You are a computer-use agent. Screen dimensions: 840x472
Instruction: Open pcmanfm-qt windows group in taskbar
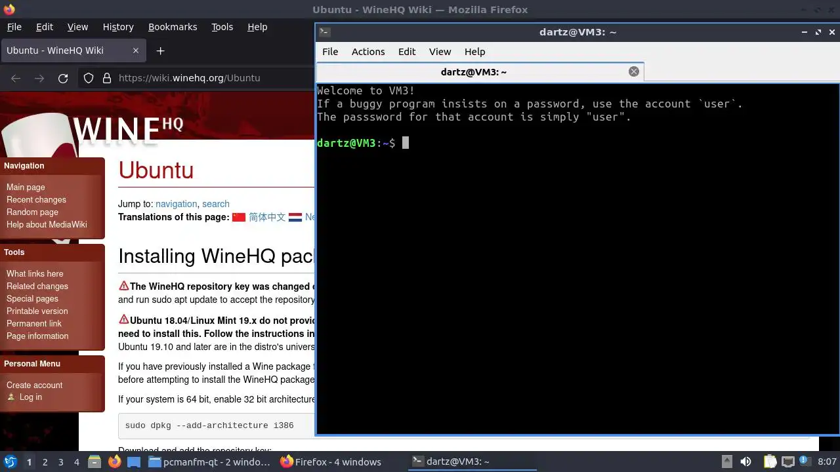(209, 462)
